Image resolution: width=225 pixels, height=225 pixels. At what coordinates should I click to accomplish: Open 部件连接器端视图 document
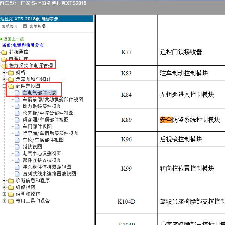(42, 160)
